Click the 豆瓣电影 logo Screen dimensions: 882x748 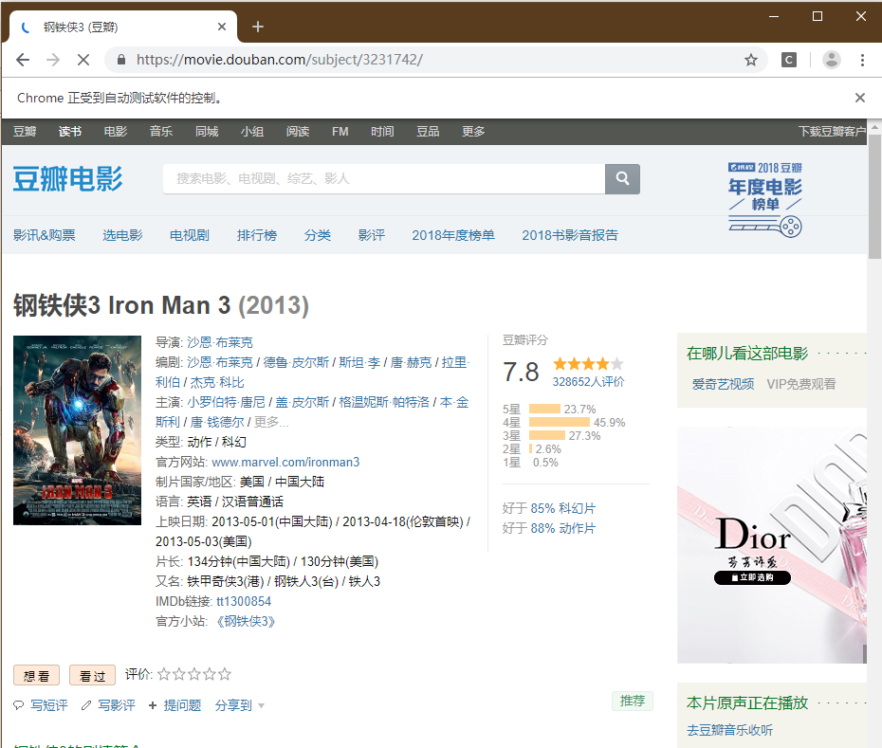tap(67, 179)
